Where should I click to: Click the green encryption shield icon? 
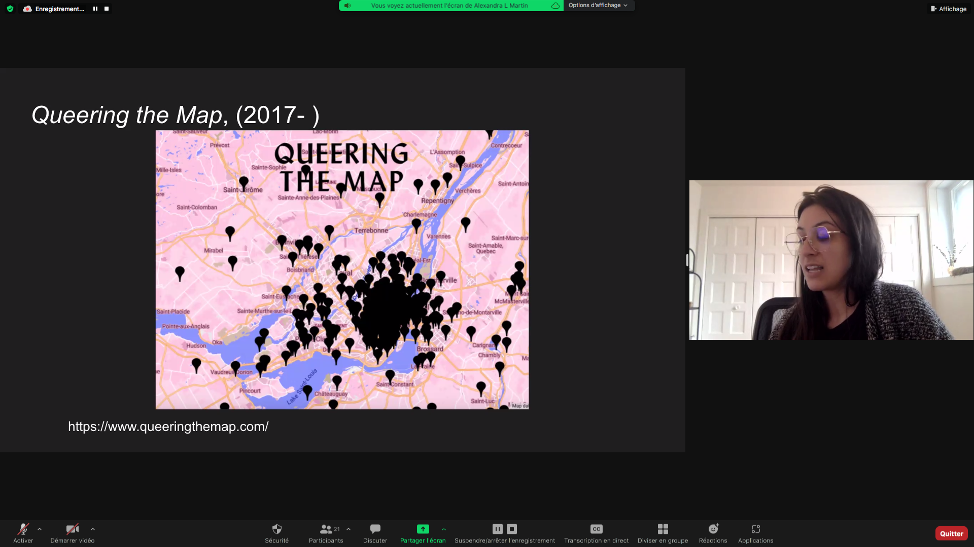click(10, 9)
